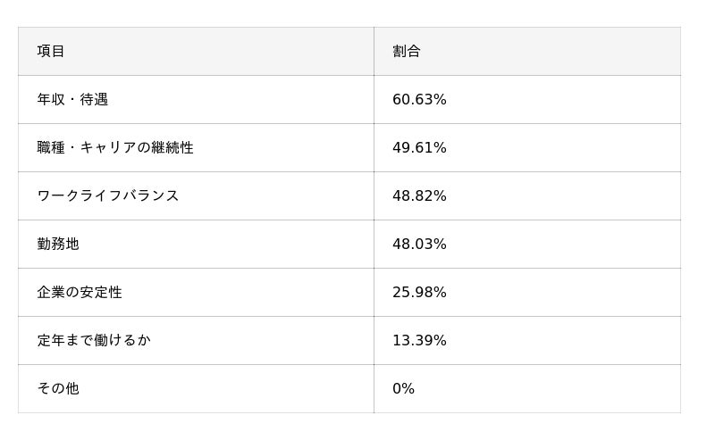The height and width of the screenshot is (440, 715).
Task: Select the 年収・待遇 cell
Action: 72,100
